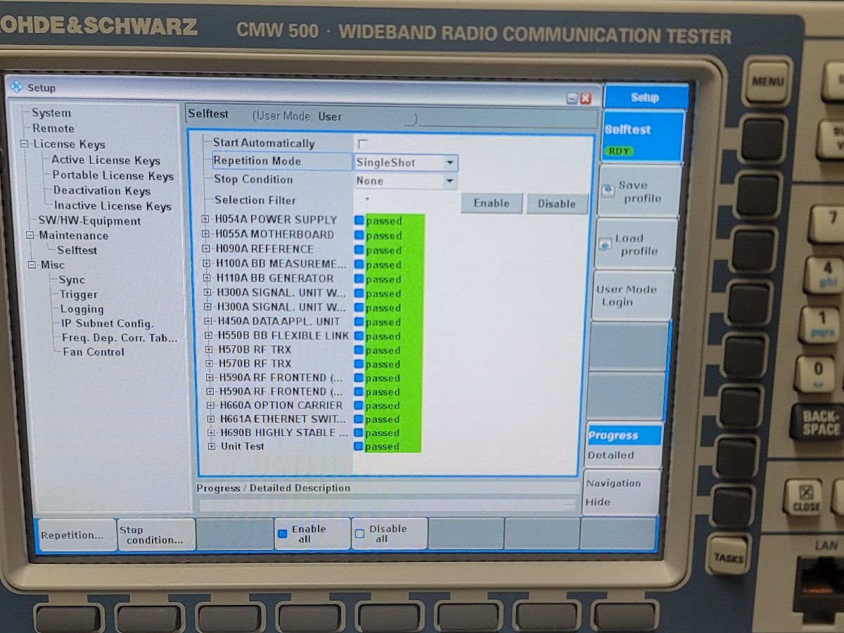Toggle checkbox for H054A POWER SUPPLY test
Screen dimensions: 844x633
coord(359,221)
